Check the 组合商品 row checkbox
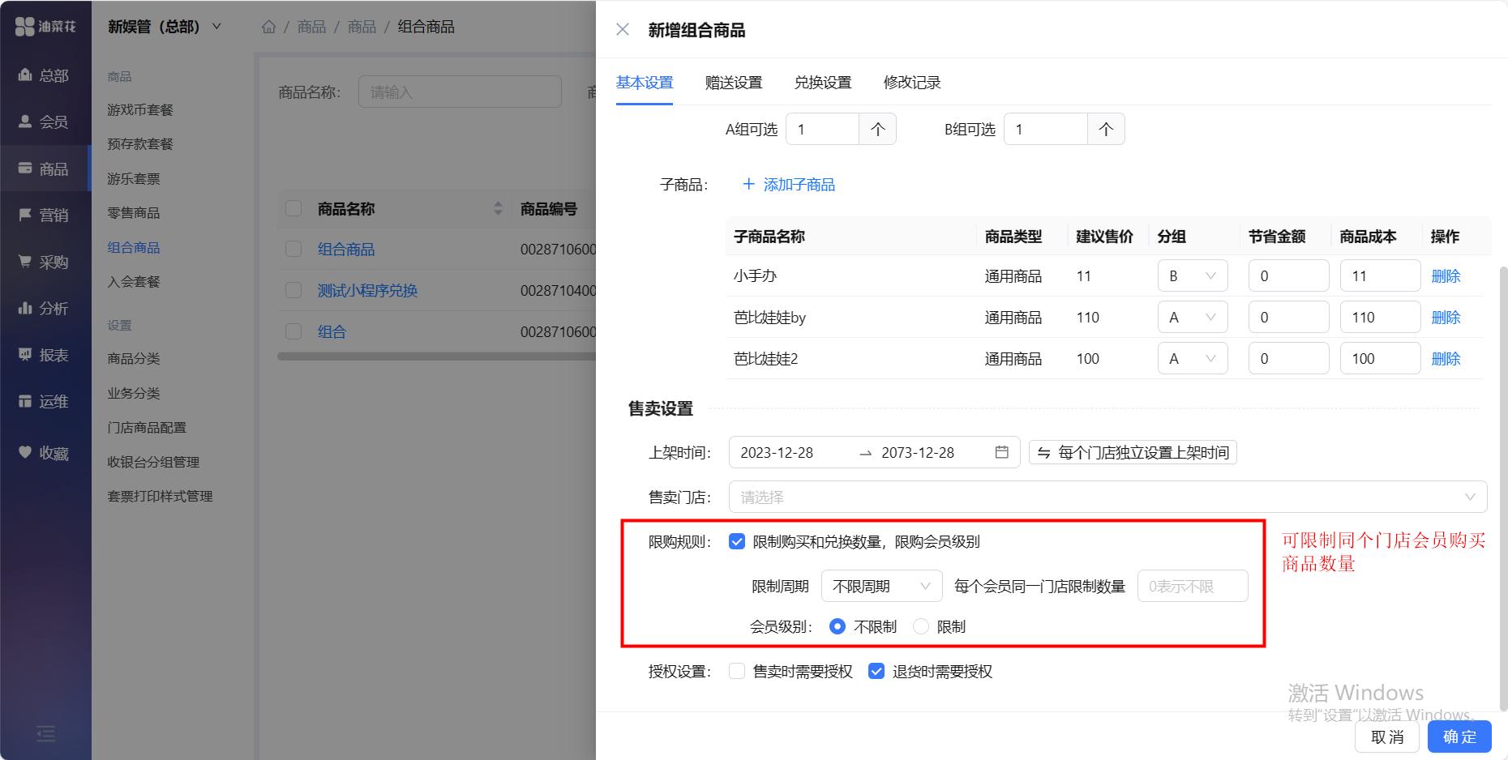The image size is (1508, 760). click(x=293, y=249)
